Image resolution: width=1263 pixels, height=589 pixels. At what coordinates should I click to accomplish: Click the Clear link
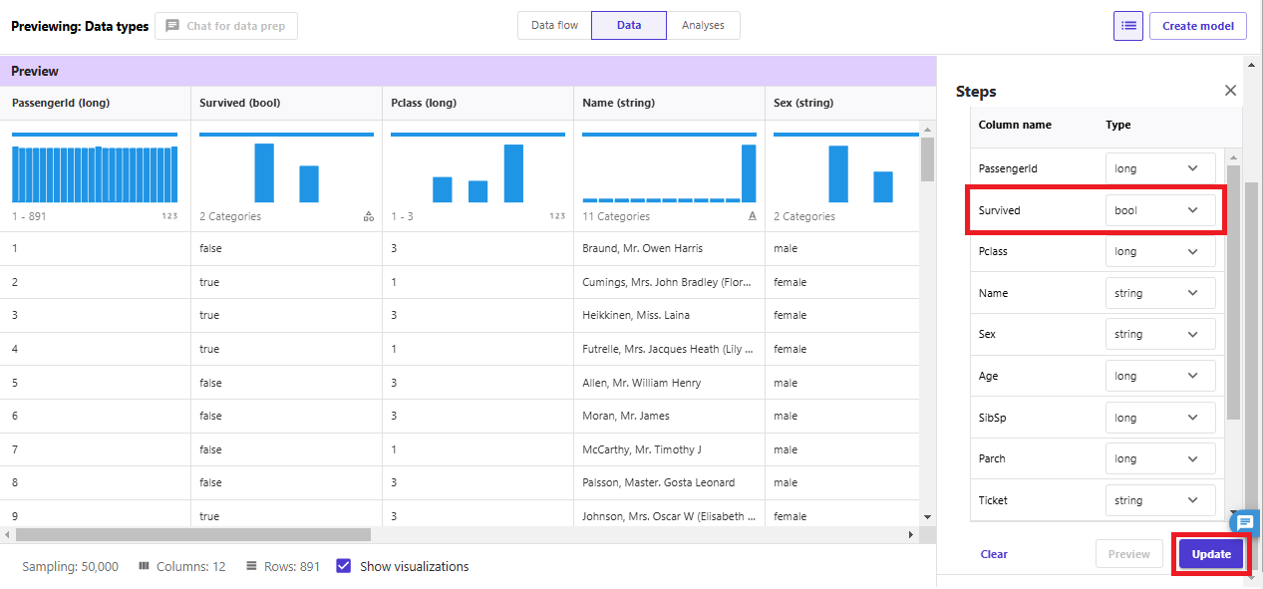[994, 554]
